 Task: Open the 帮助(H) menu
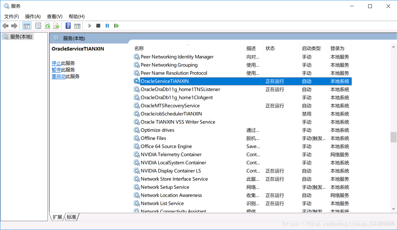(x=76, y=16)
